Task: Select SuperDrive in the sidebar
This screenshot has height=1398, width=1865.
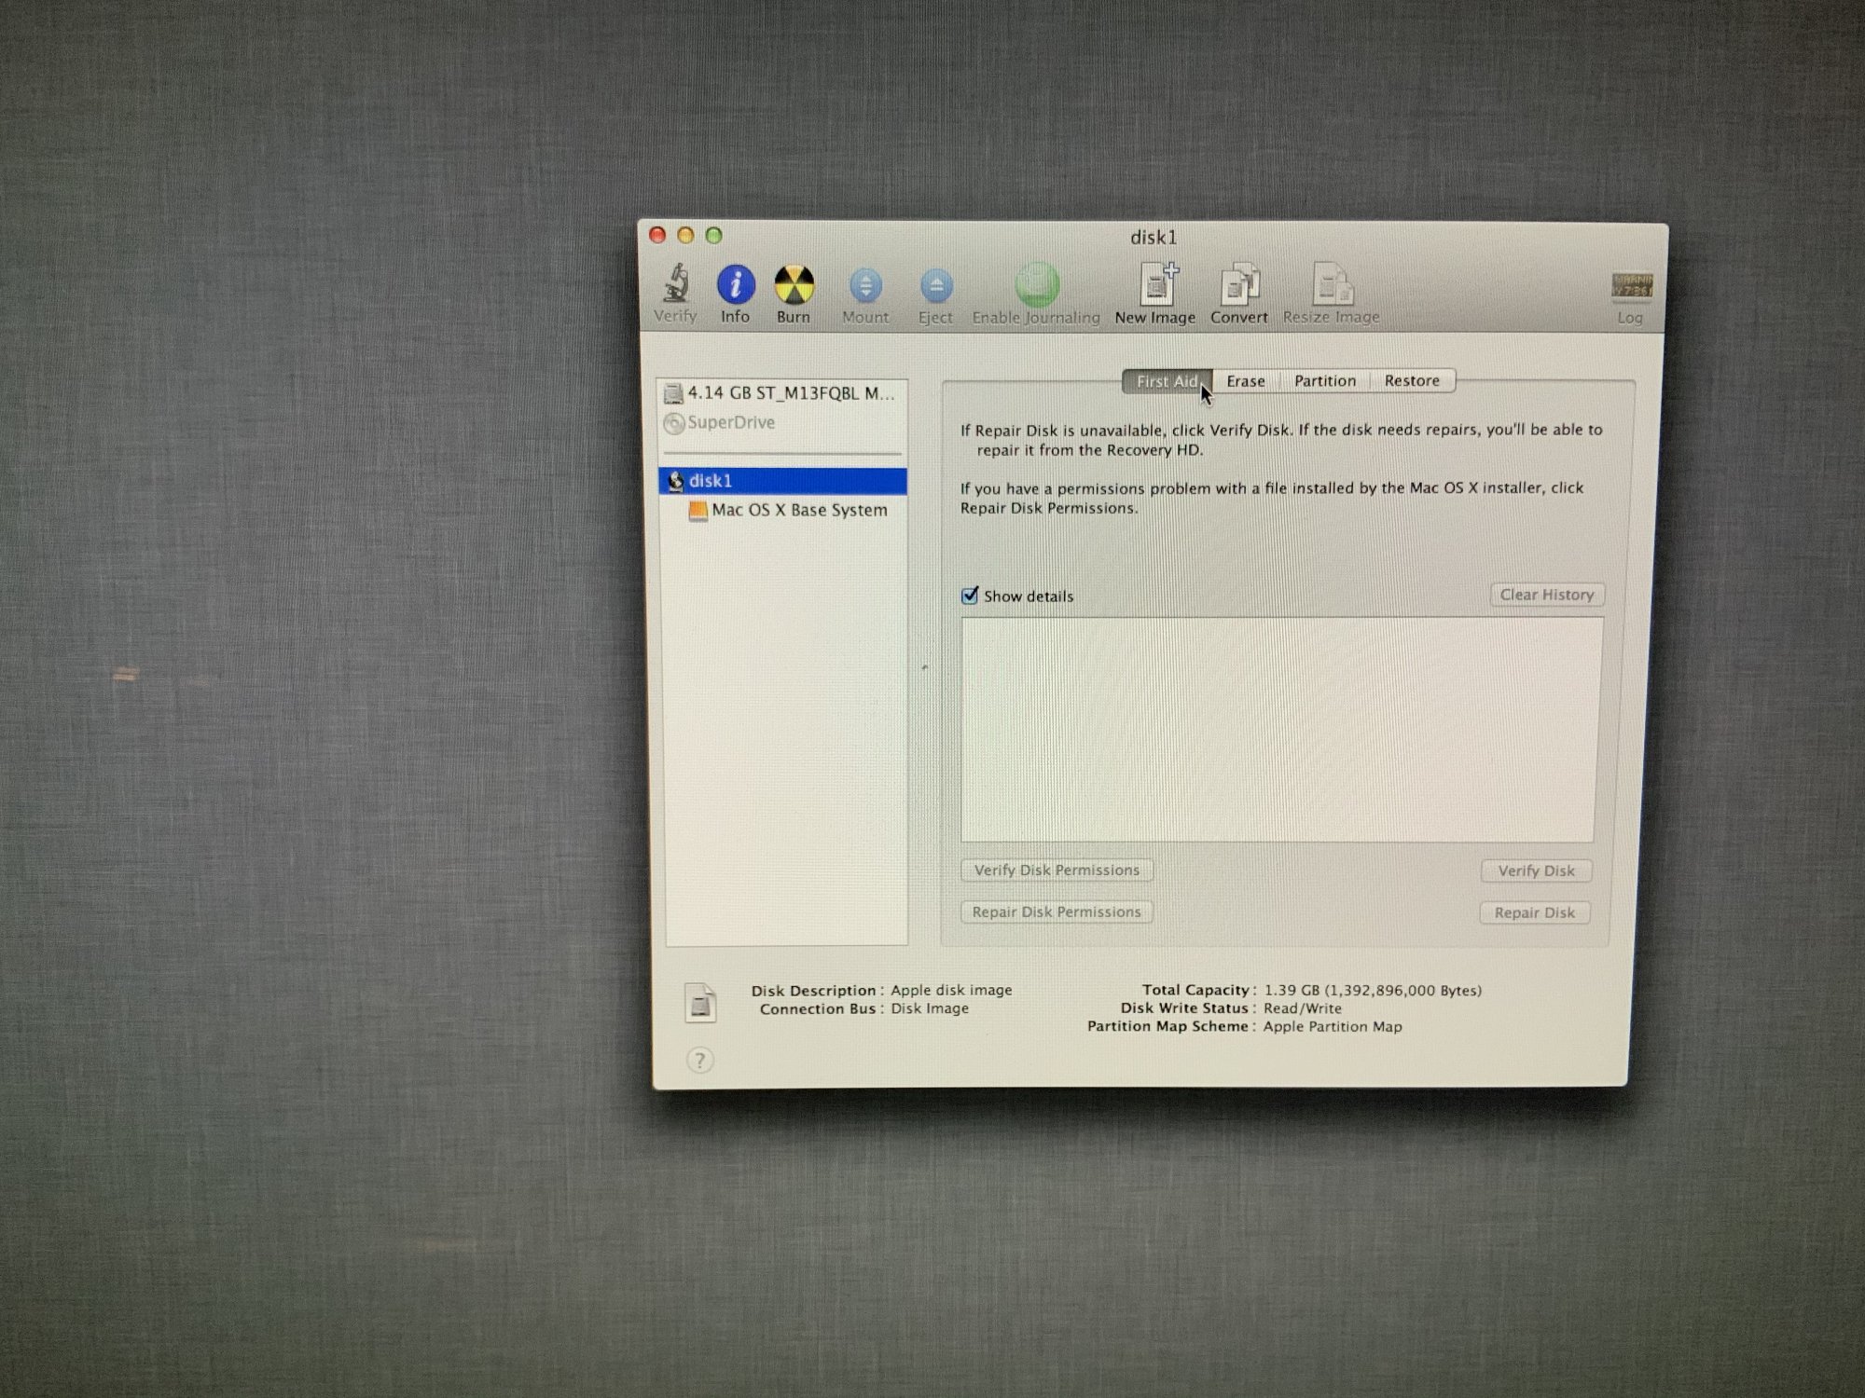Action: 730,423
